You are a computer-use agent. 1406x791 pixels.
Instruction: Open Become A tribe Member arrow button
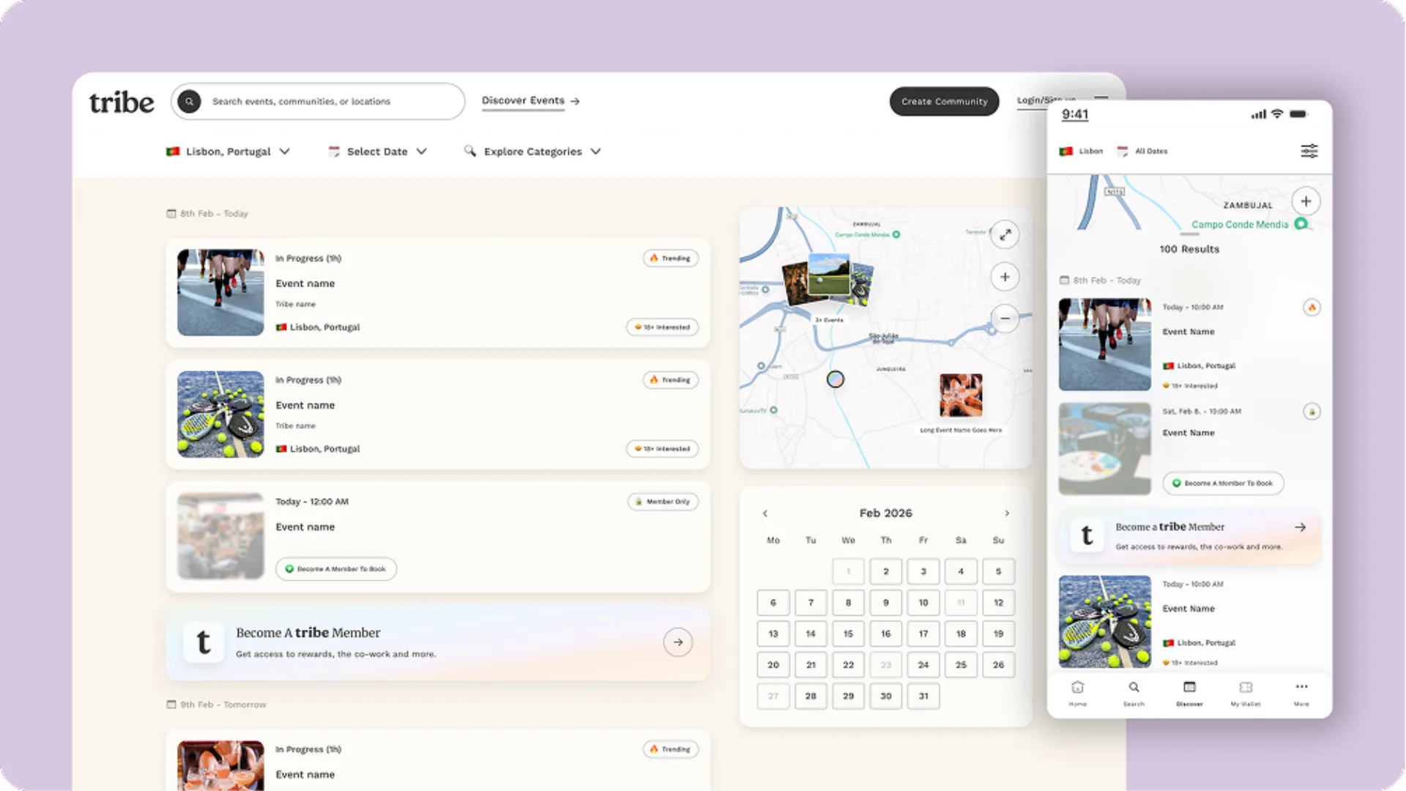(x=678, y=642)
